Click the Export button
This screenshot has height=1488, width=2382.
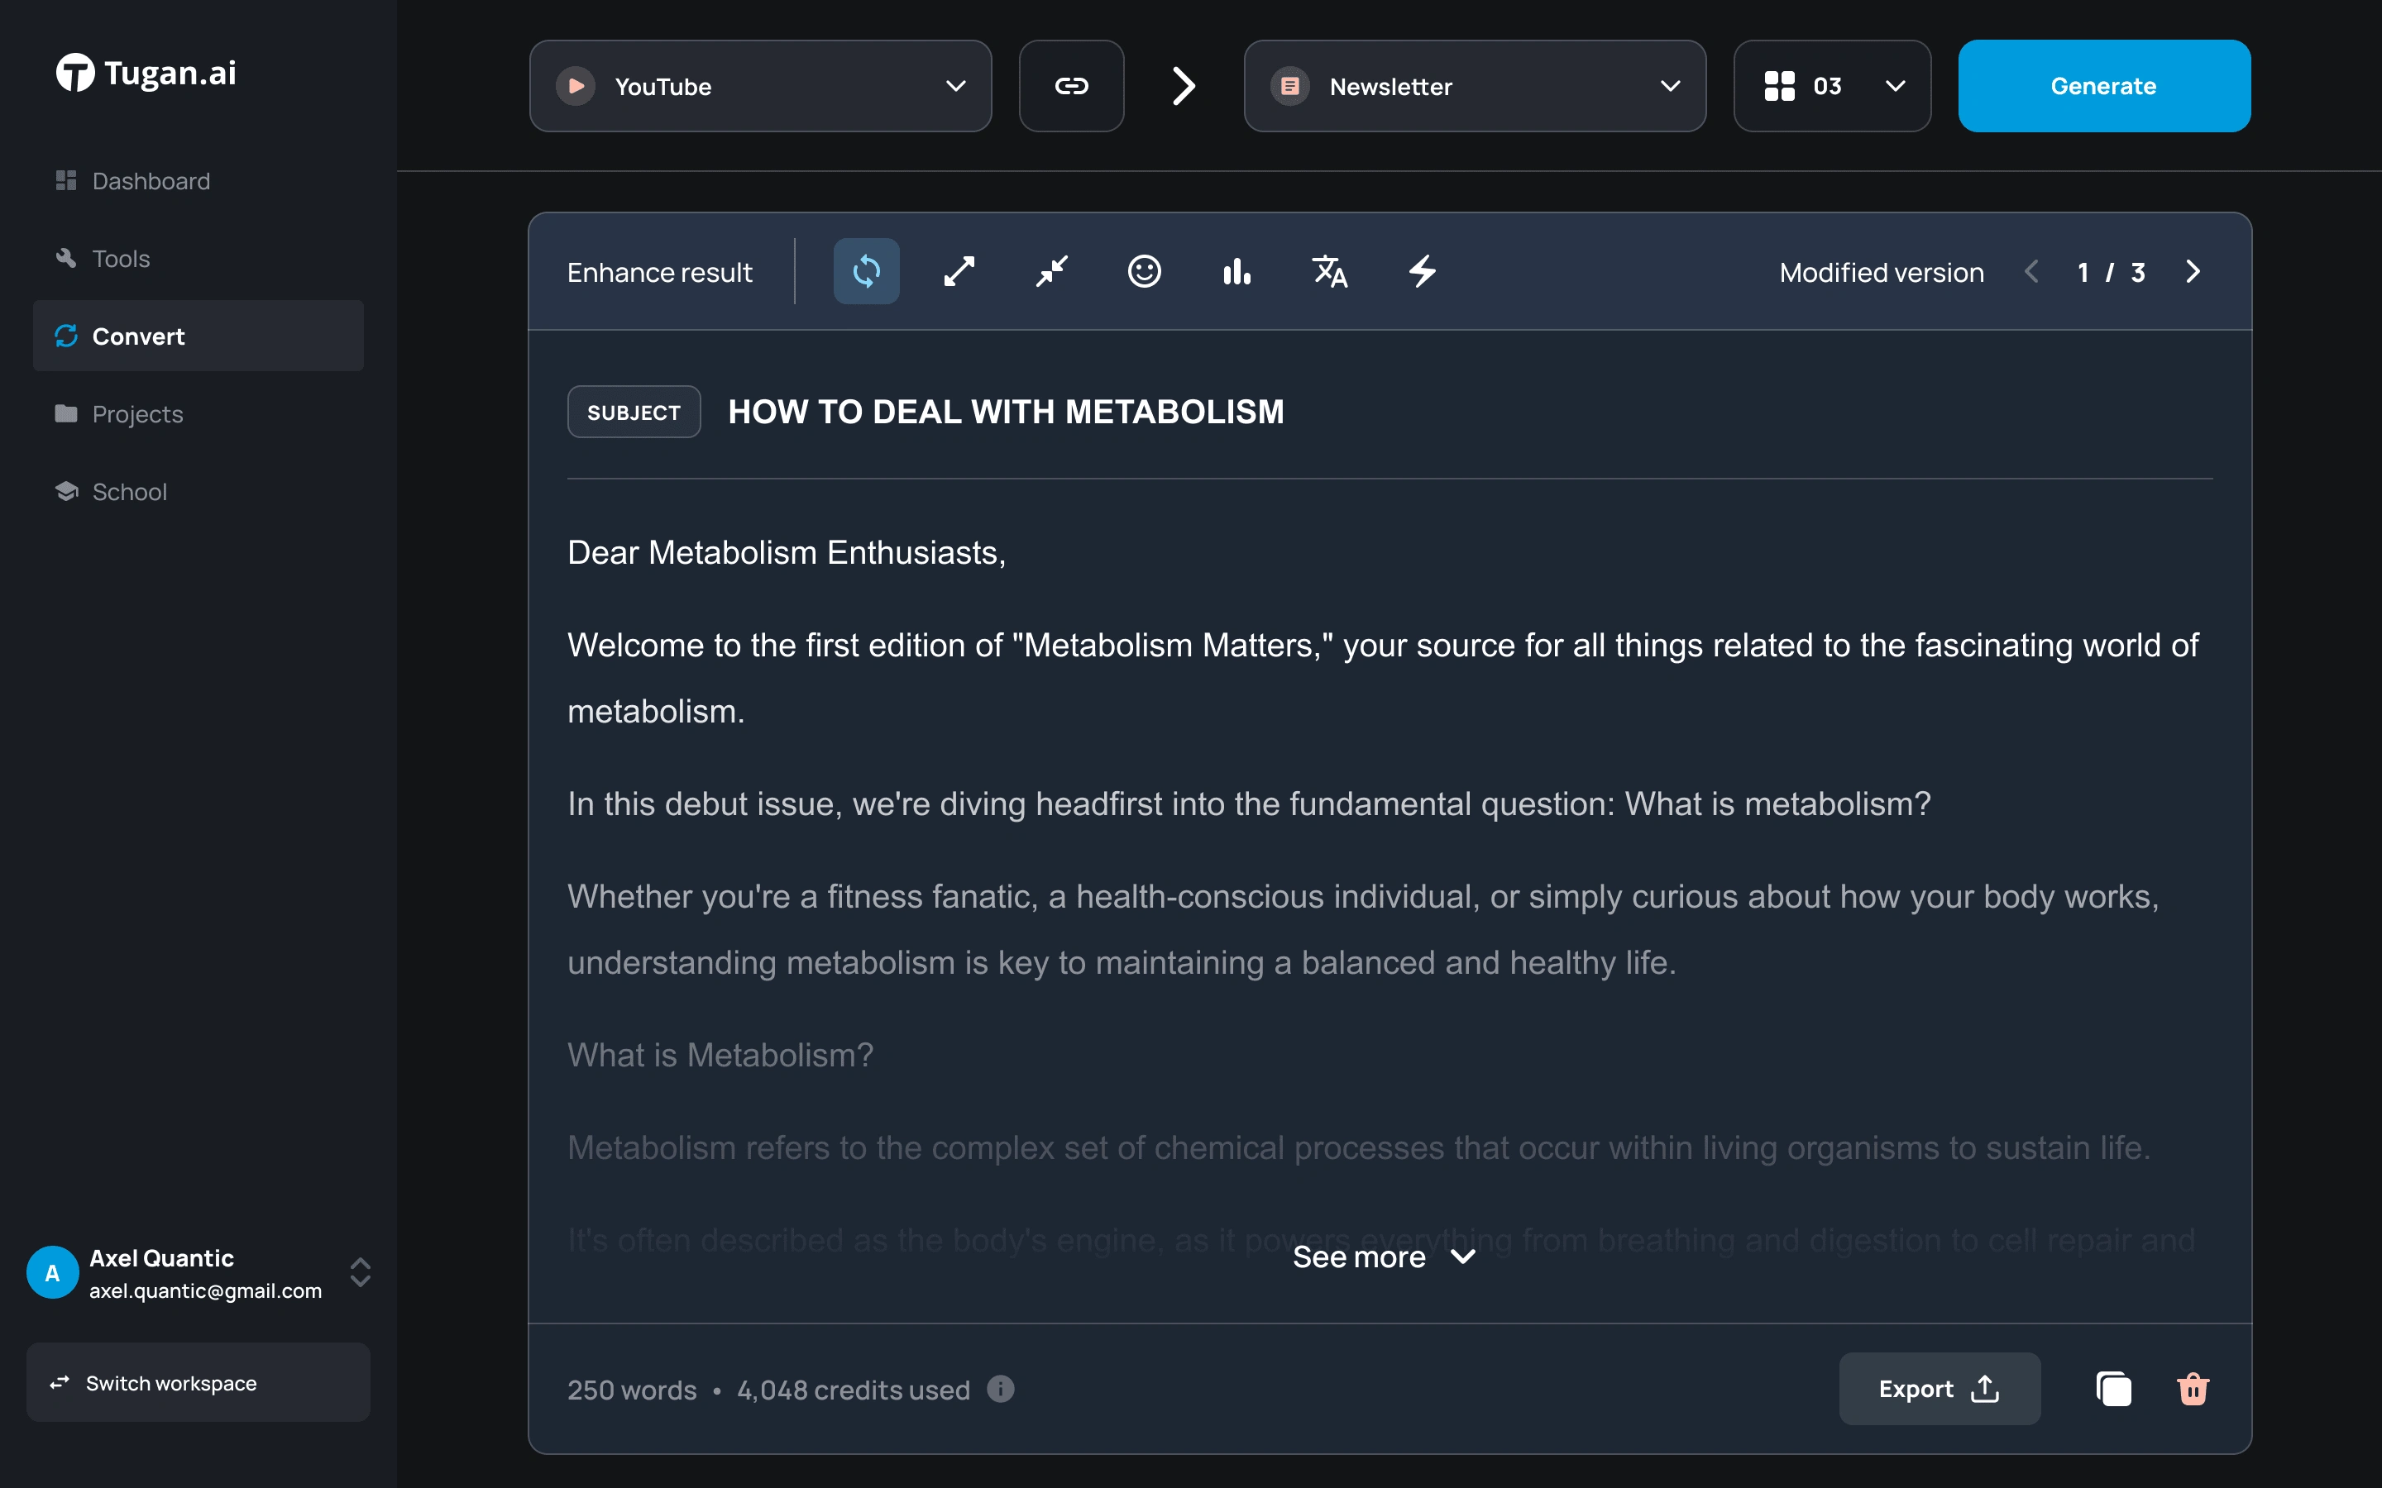tap(1939, 1389)
